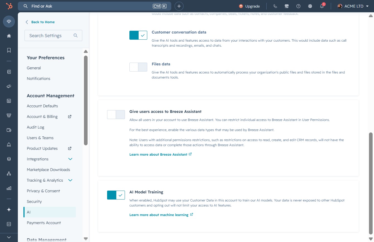Click Back to Home chevron arrow
Screen dimensions: 374x242
27,22
